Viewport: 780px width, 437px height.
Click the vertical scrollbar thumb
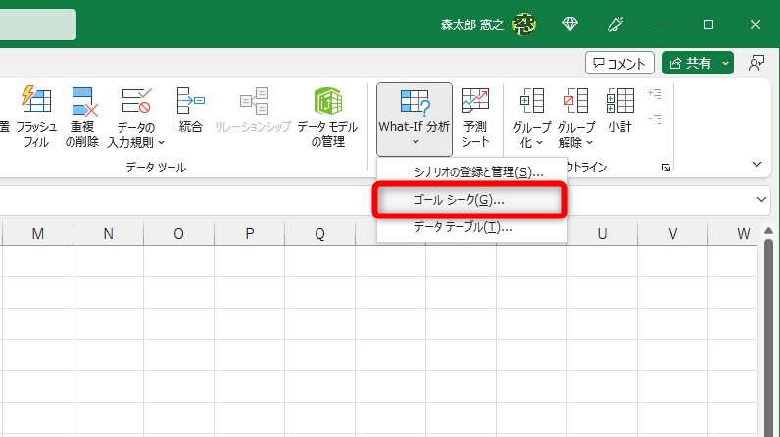click(768, 338)
